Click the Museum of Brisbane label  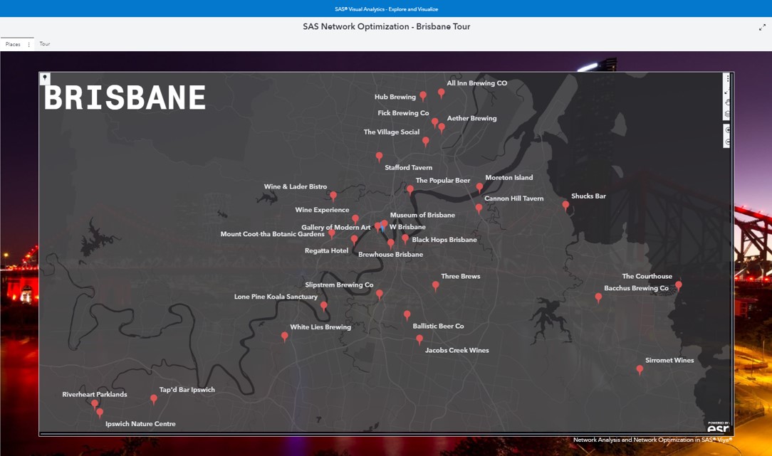tap(422, 215)
